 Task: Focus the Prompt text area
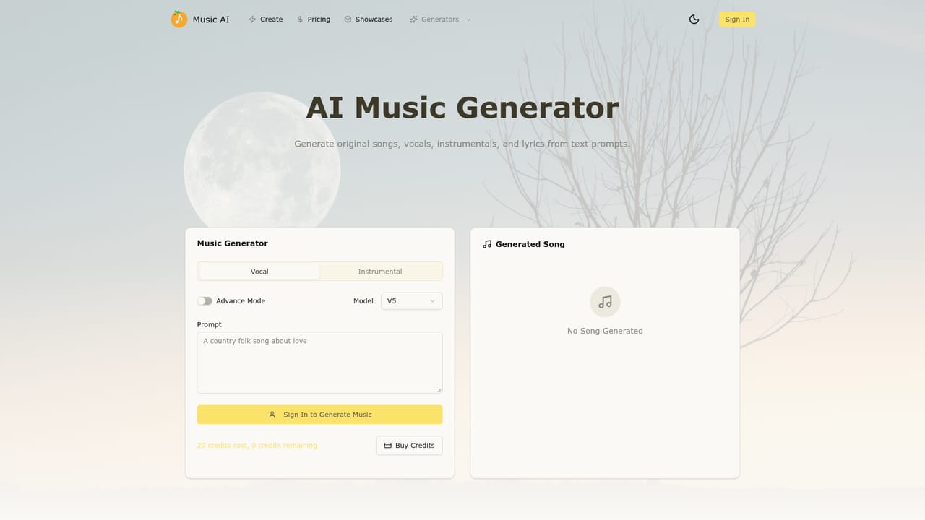(x=319, y=363)
